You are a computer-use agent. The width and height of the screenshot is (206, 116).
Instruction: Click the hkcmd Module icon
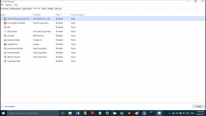[x=5, y=53]
